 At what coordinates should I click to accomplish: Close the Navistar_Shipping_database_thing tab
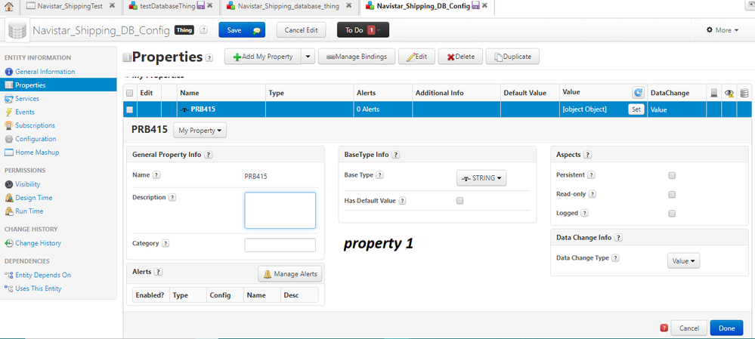click(x=348, y=6)
